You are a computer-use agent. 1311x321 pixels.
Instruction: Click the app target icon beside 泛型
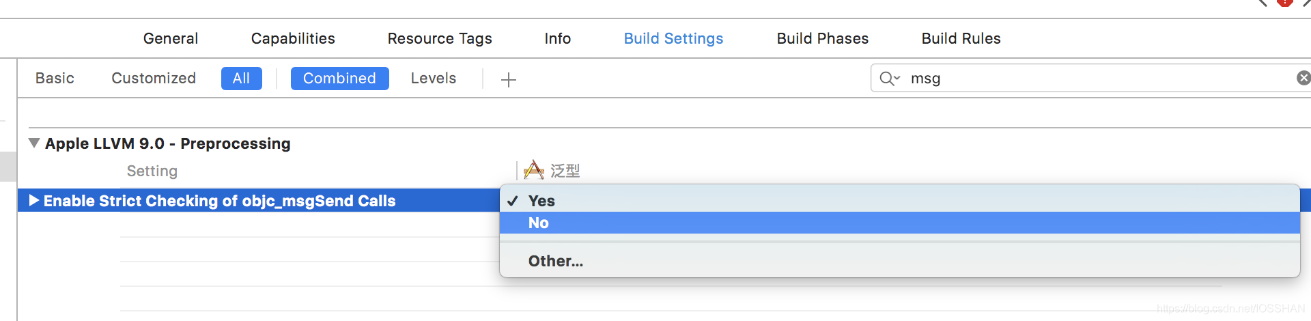click(x=534, y=170)
